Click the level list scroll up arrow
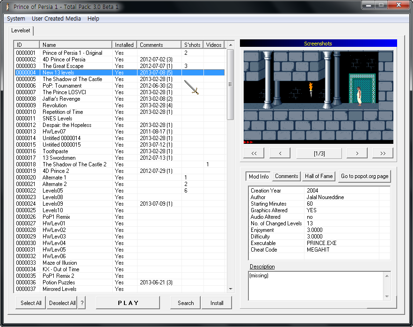This screenshot has height=327, width=413. pyautogui.click(x=231, y=45)
